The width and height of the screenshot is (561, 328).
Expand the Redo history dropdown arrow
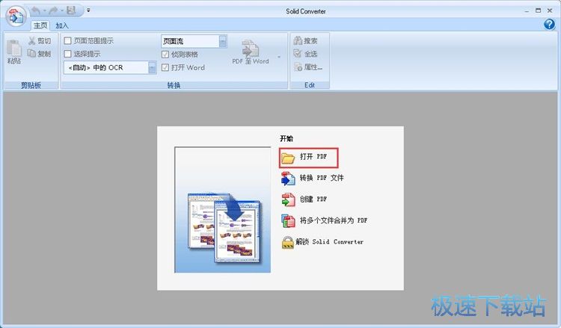tap(61, 10)
